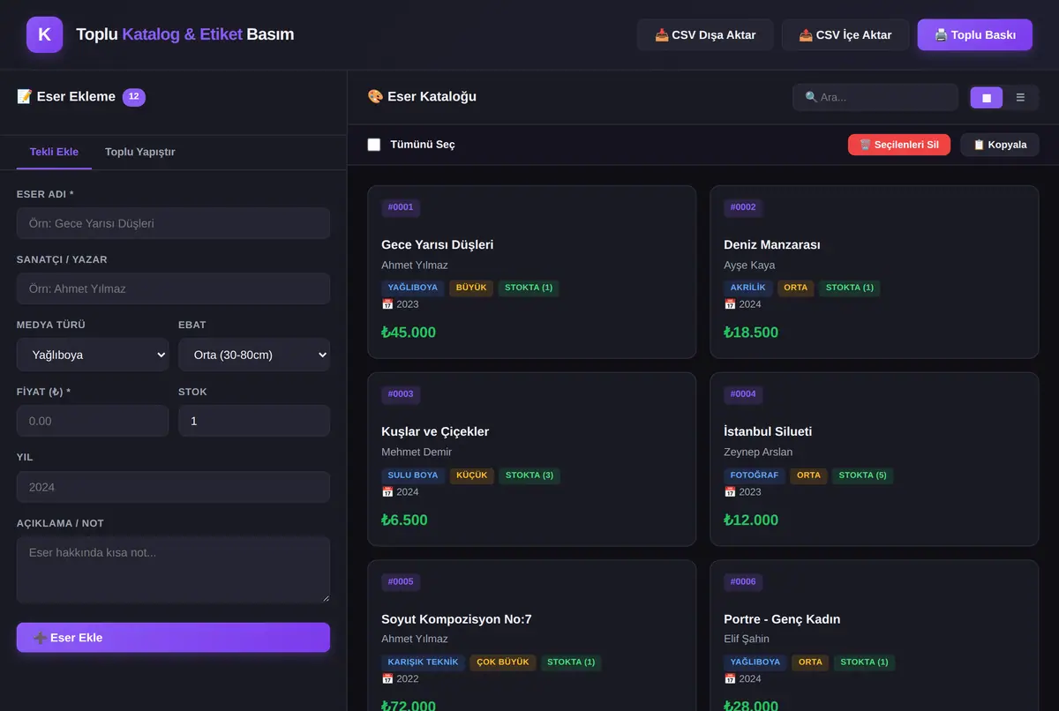Open the Medya Türü dropdown
Image resolution: width=1059 pixels, height=711 pixels.
point(93,355)
